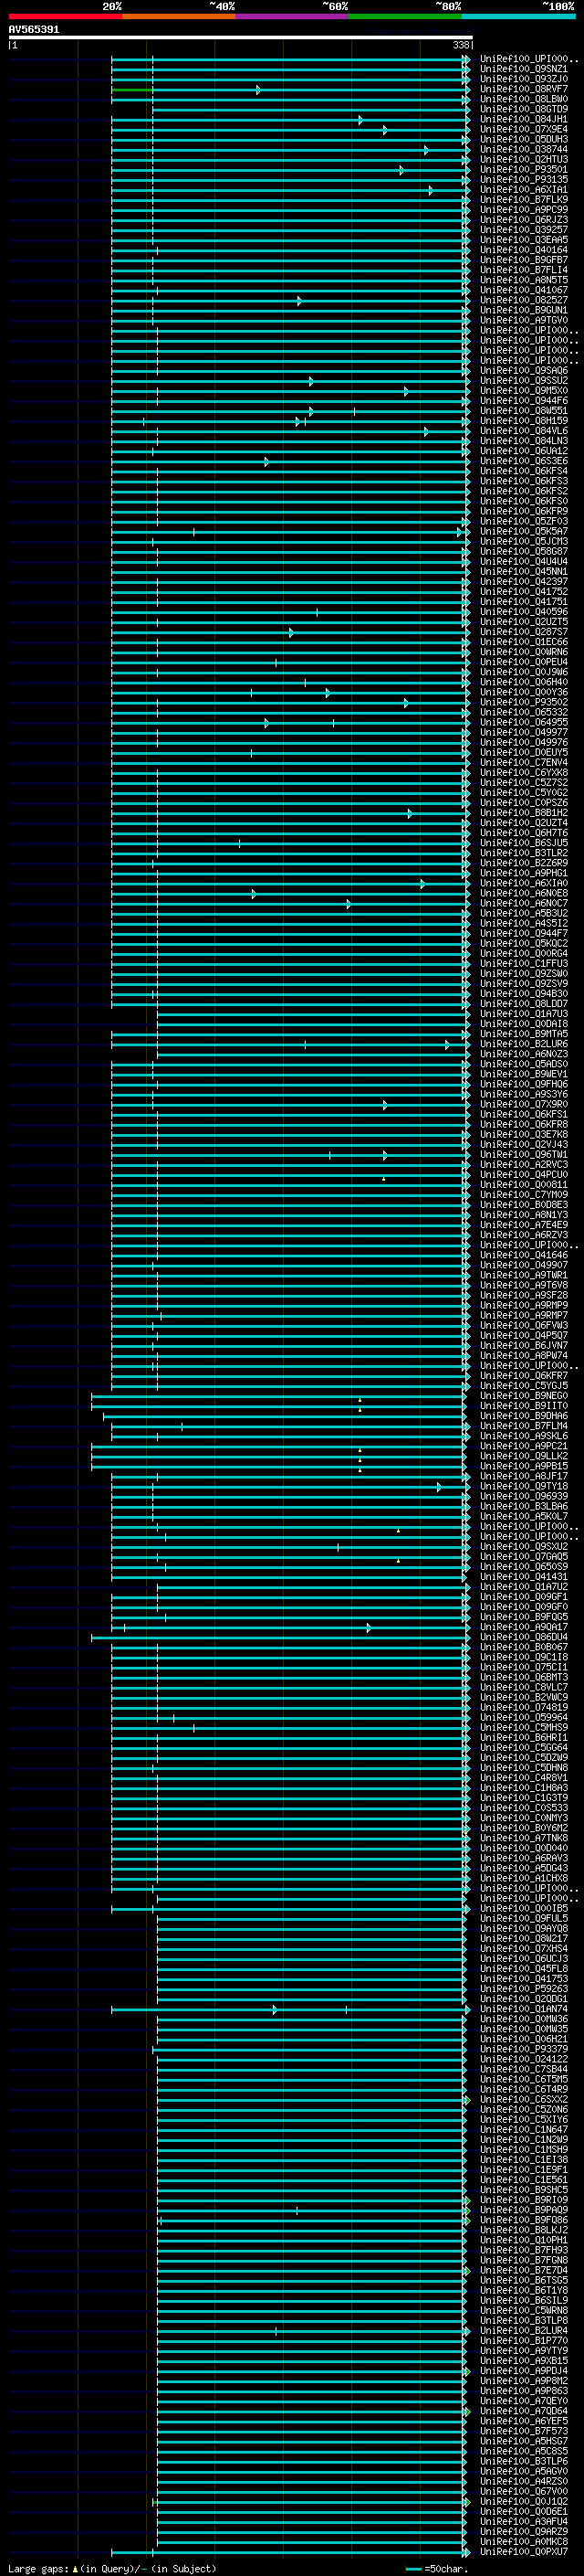Select the UniRef100_A8JF17 label

point(523,1476)
